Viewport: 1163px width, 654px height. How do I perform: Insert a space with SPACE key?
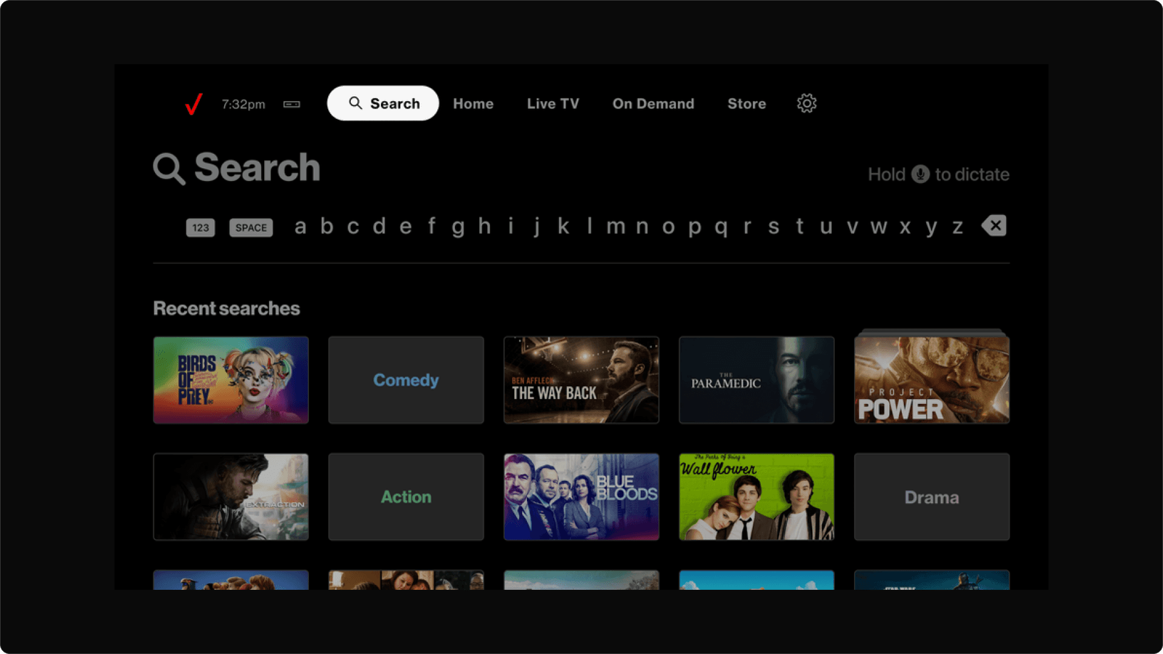pos(251,228)
